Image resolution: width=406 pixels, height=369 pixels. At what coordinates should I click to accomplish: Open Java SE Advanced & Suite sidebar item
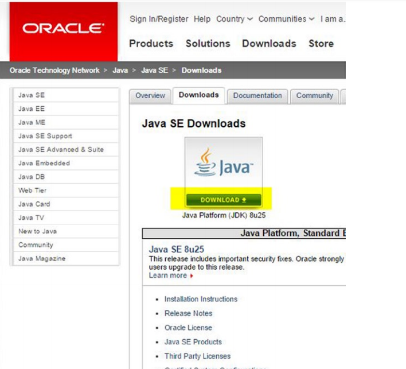pos(66,150)
